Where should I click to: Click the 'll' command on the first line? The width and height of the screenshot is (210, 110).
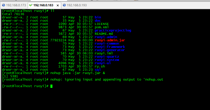point(52,11)
